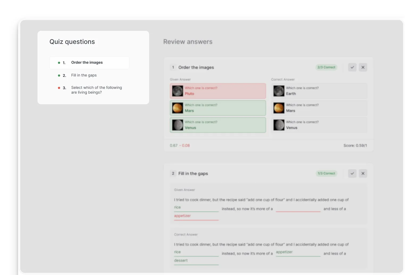
Task: Click the Review answers heading
Action: [x=188, y=42]
